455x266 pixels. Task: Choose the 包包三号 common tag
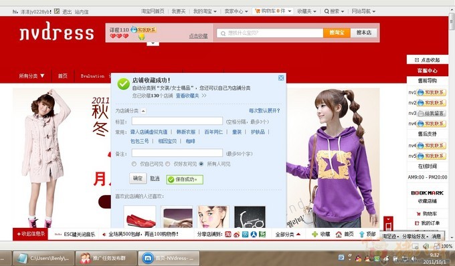140,141
